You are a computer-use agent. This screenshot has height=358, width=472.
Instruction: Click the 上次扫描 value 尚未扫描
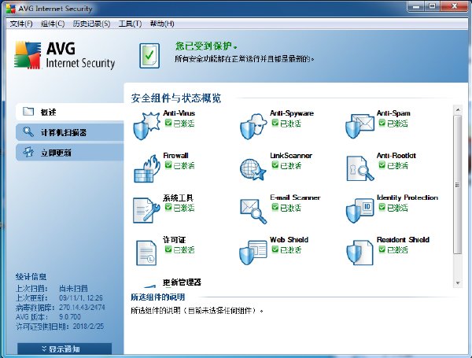(73, 289)
